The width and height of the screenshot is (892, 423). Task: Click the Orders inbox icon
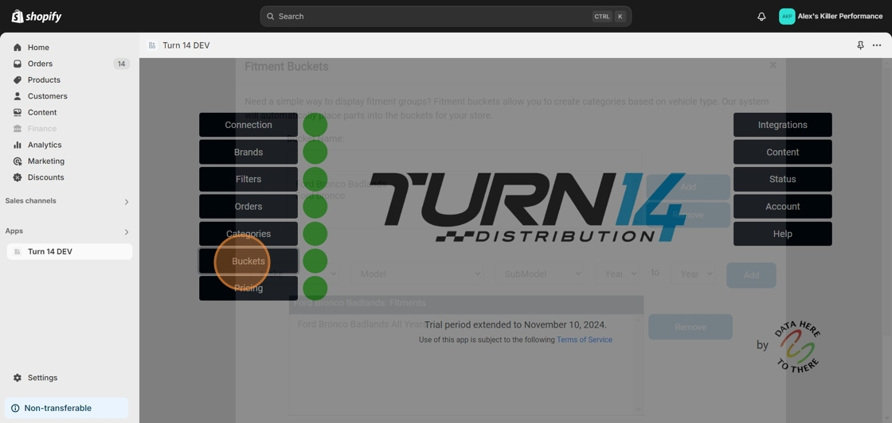18,64
